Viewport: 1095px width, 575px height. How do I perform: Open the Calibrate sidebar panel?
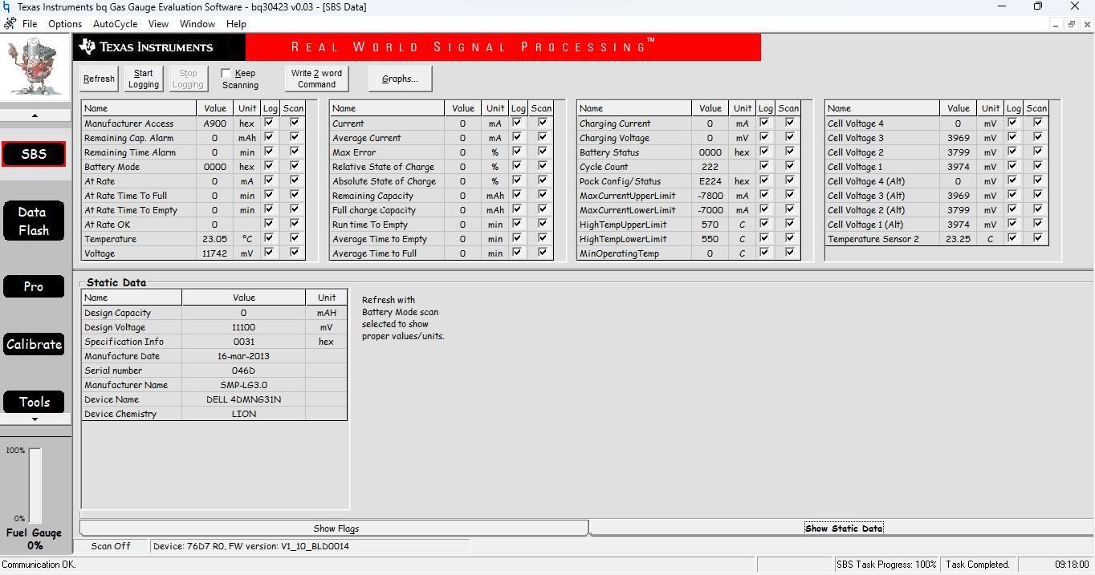[x=34, y=344]
